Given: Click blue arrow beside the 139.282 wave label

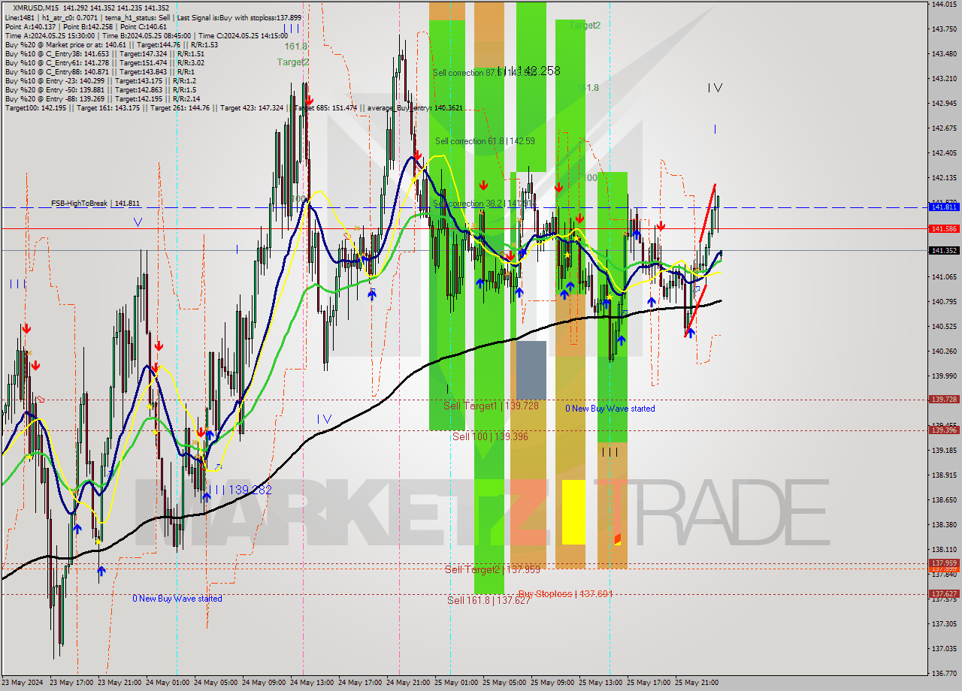Looking at the screenshot, I should 206,496.
